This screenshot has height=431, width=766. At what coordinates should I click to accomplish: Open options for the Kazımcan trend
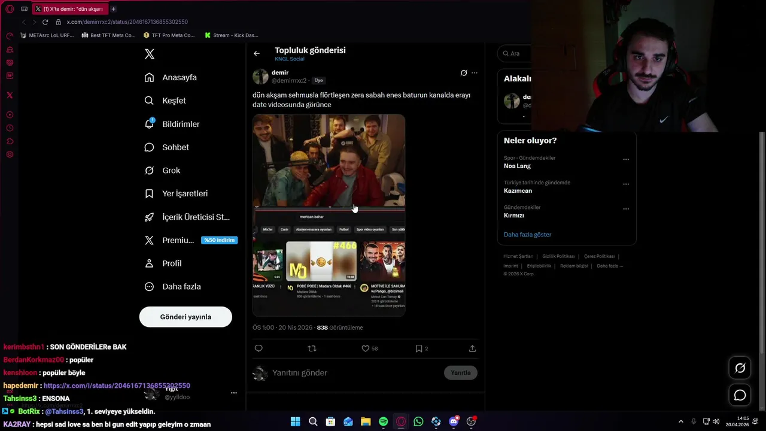626,184
